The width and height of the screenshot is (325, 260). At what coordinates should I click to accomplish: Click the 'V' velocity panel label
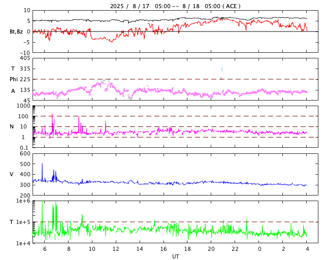click(12, 174)
